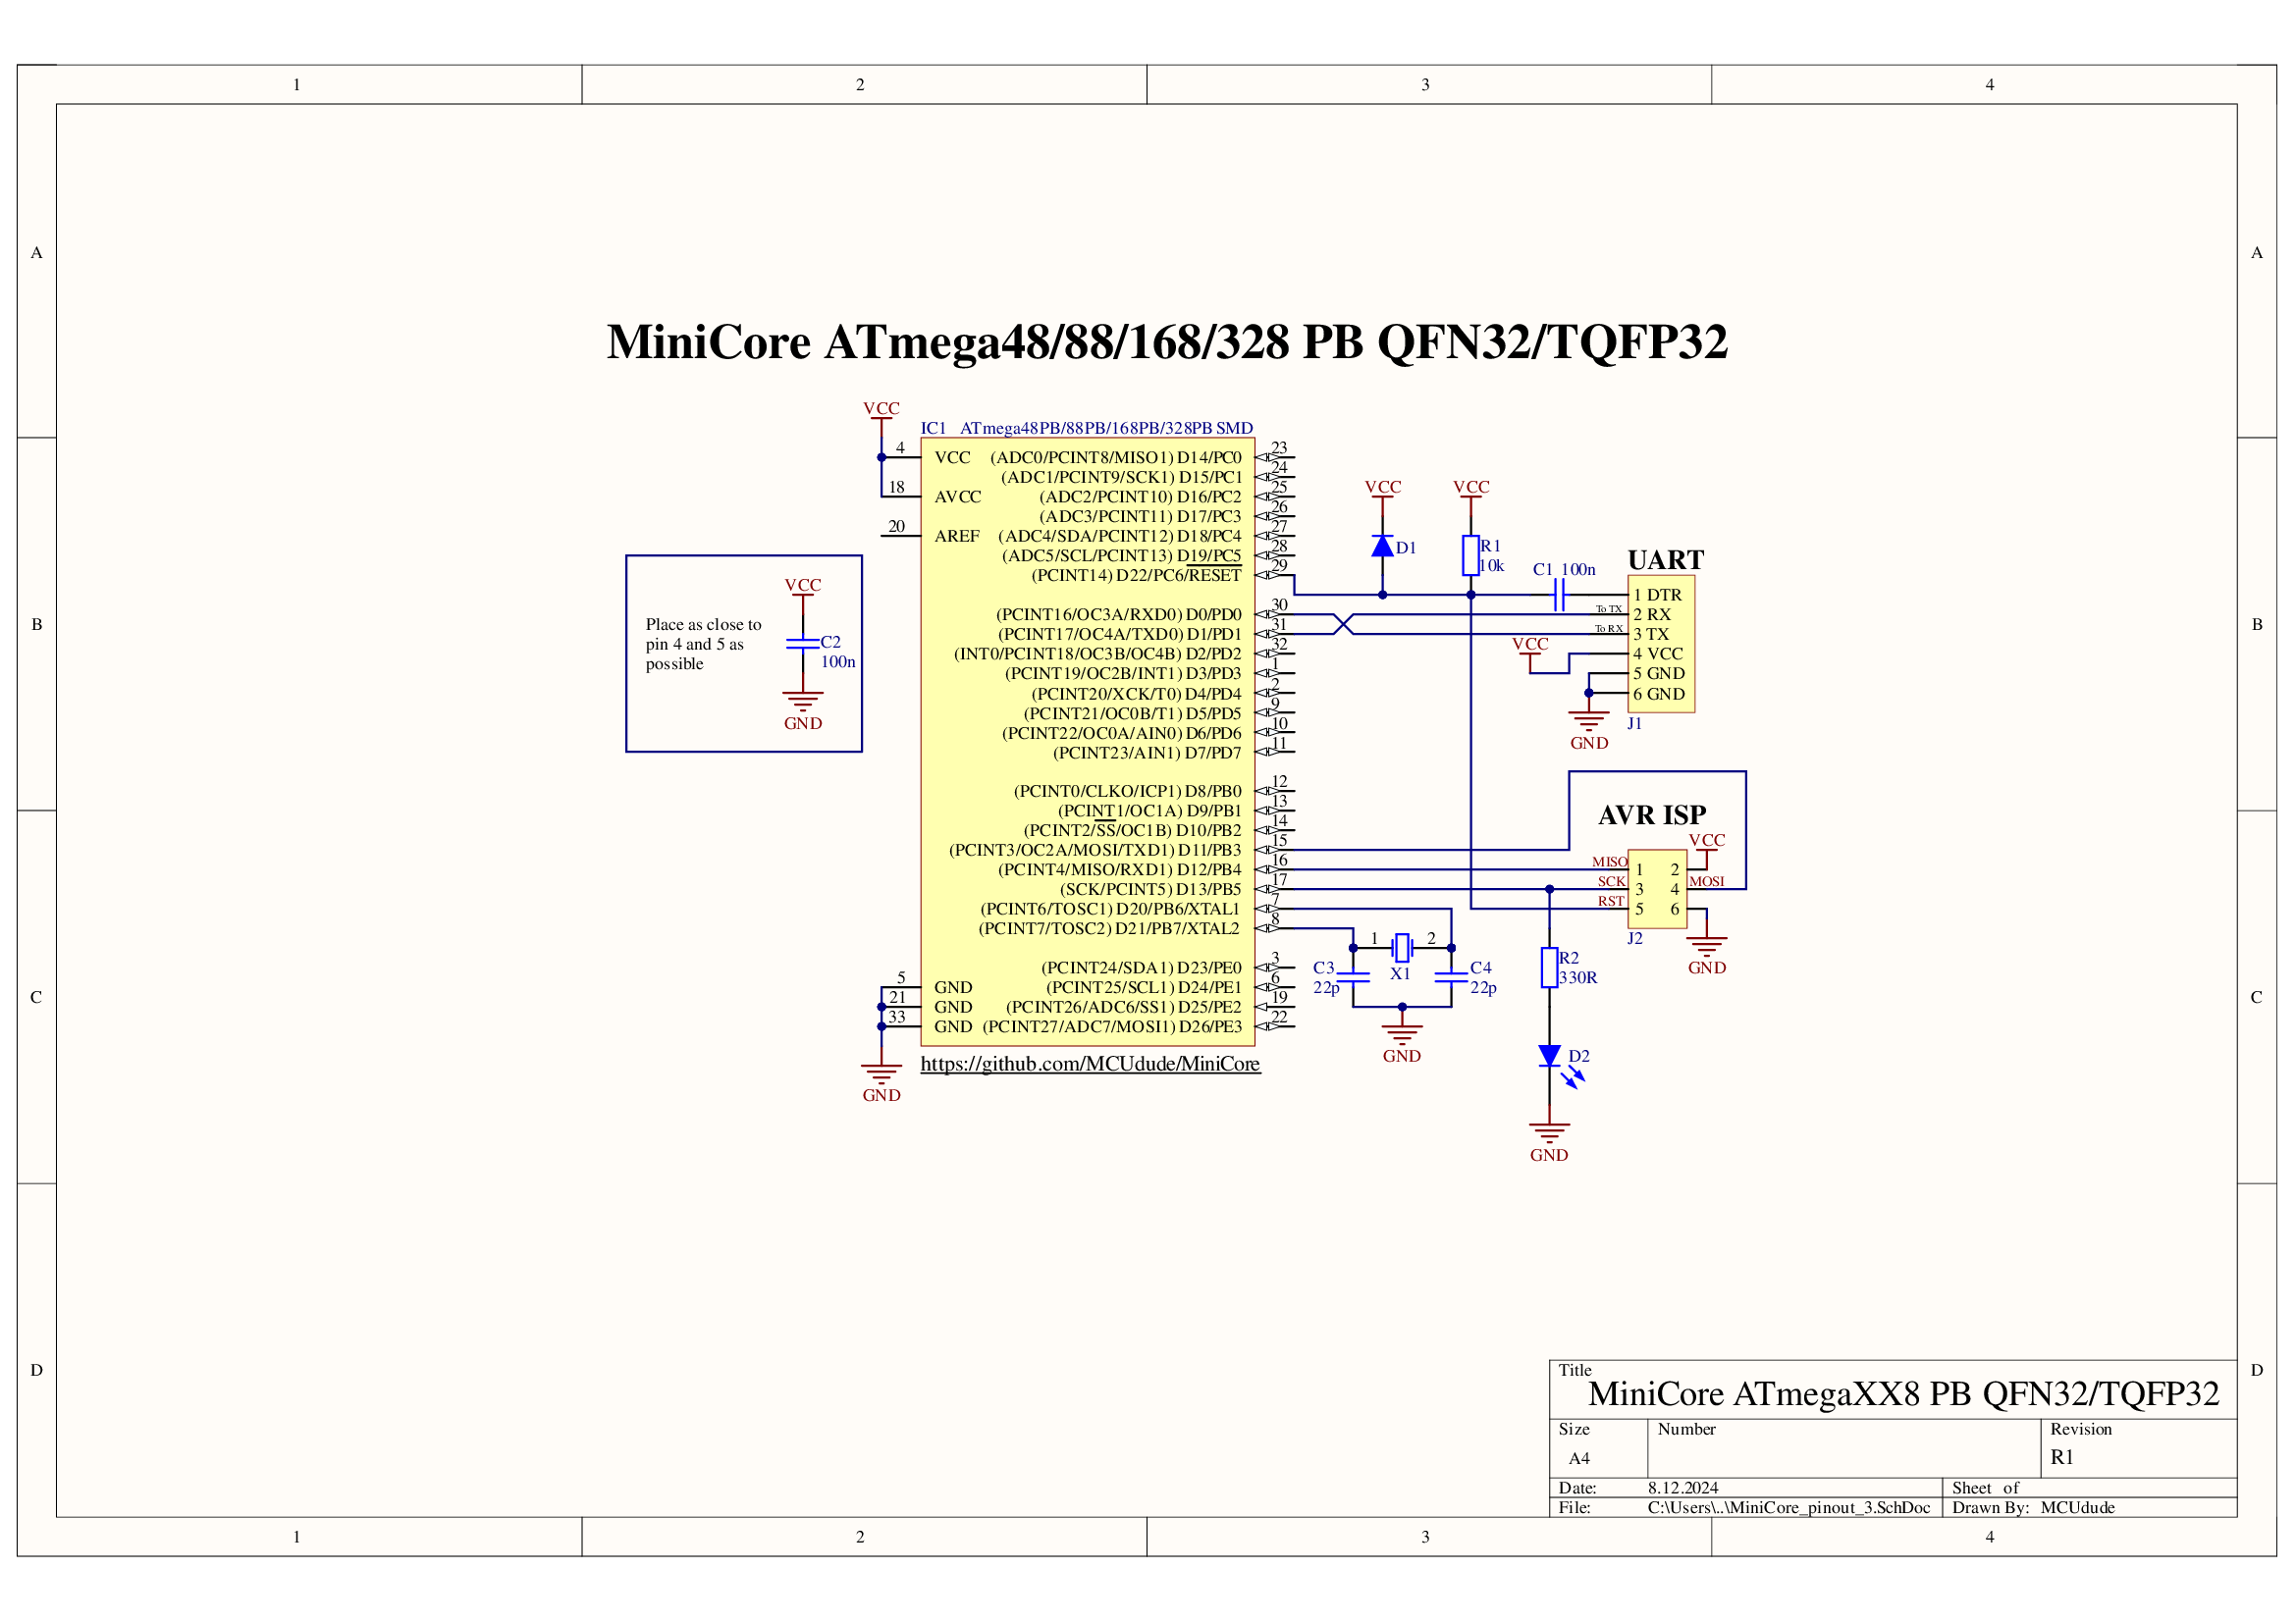The image size is (2296, 1622).
Task: Select the 'Place as close to pin' note
Action: tap(703, 645)
